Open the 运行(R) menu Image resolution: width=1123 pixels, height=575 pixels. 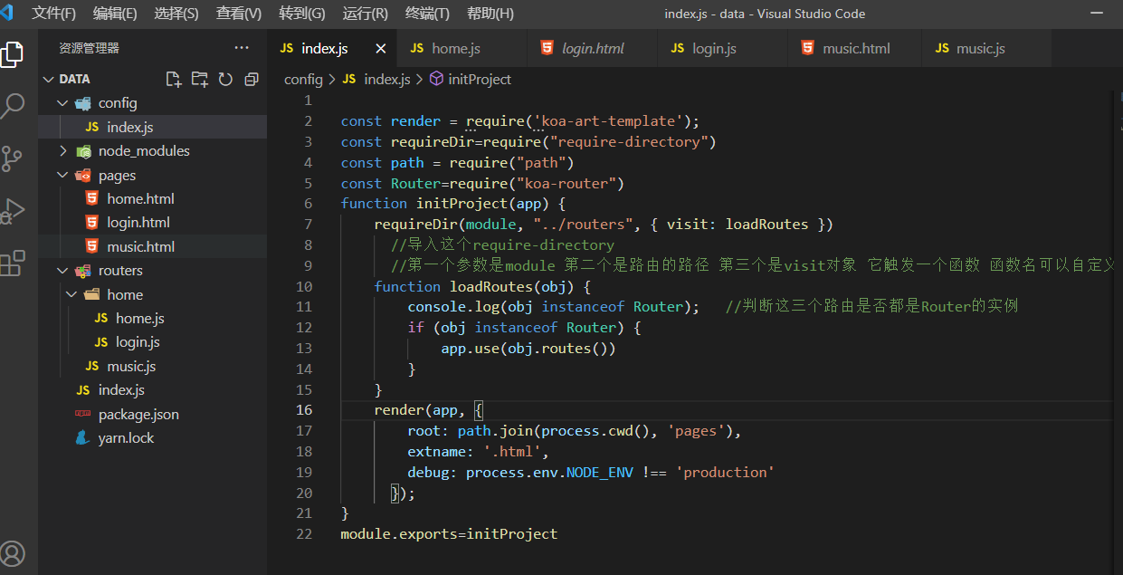tap(366, 14)
